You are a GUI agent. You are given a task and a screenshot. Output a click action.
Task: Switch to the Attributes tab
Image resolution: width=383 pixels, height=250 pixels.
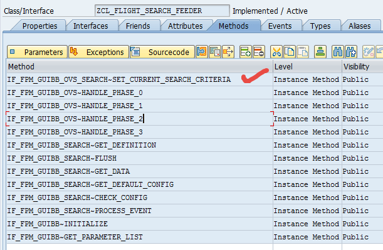(x=185, y=26)
